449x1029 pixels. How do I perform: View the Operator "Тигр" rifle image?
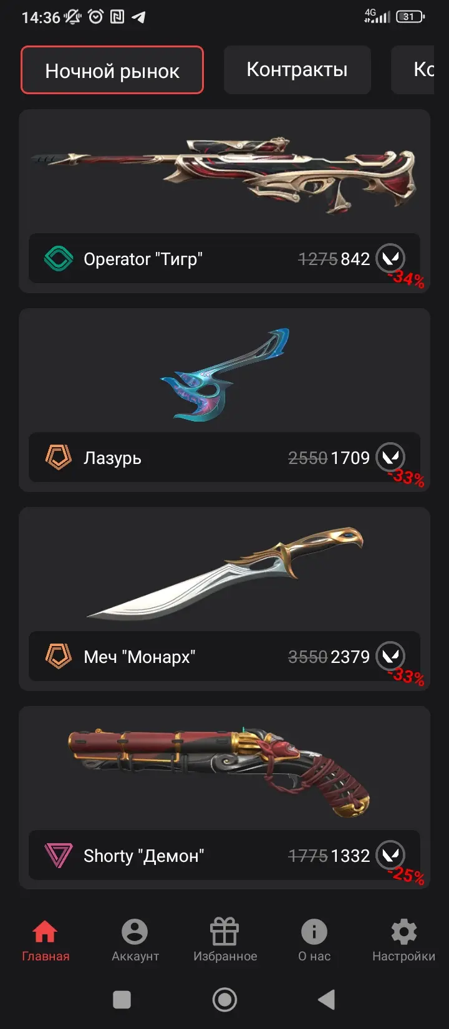(x=224, y=173)
